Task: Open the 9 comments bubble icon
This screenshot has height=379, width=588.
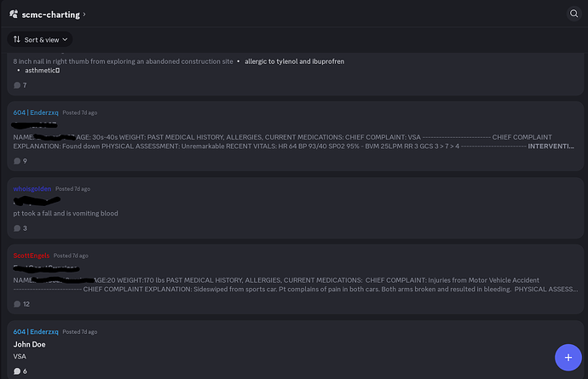Action: click(x=17, y=161)
